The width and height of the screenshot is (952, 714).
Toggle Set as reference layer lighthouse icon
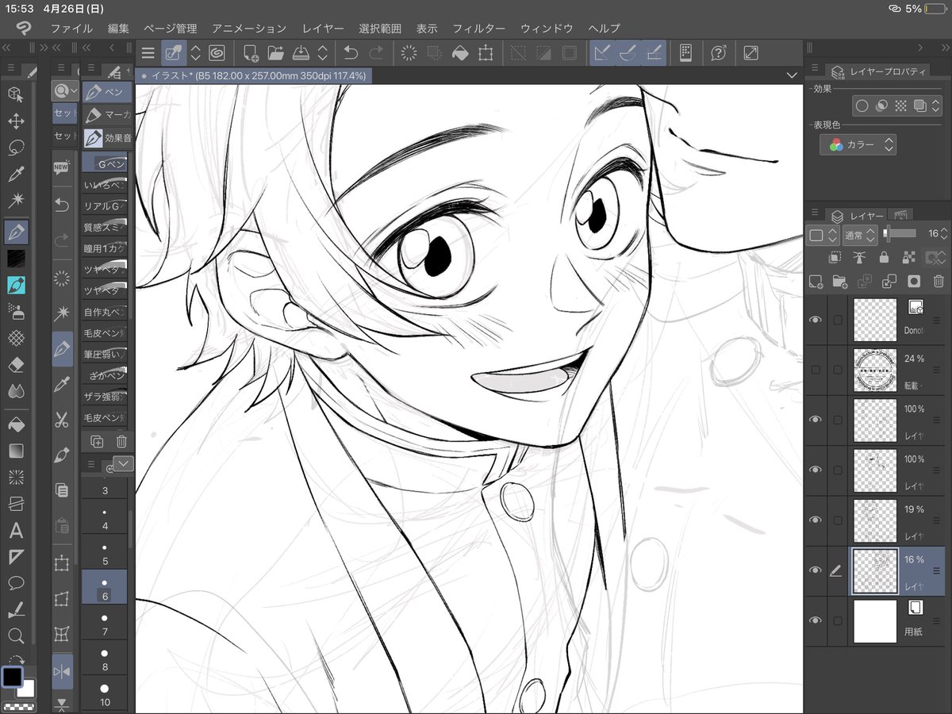[859, 258]
